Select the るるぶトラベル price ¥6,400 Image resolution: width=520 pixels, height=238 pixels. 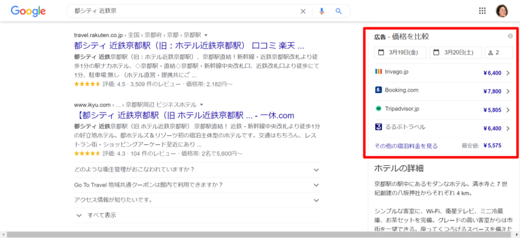point(493,129)
